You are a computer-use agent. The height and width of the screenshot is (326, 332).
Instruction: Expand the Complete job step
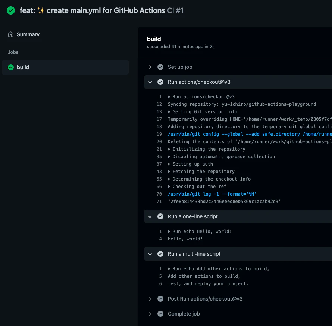point(150,314)
